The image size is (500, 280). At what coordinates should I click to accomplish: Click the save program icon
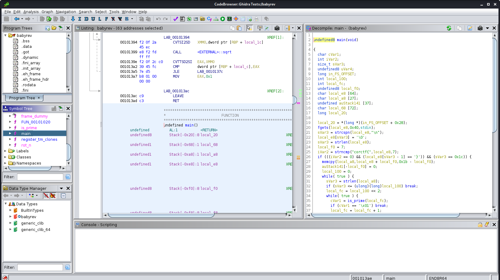[6, 19]
